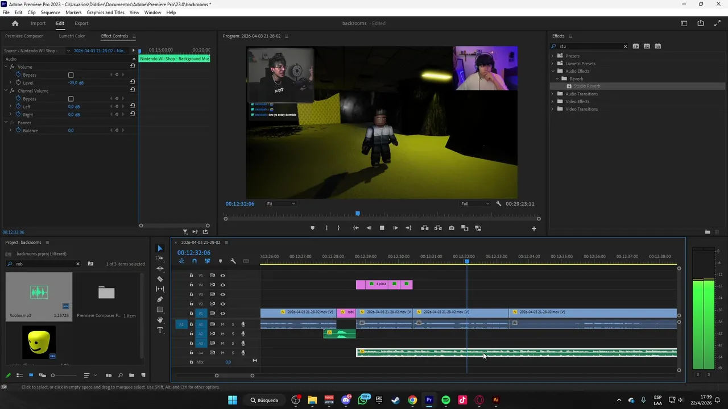
Task: Enable voice-over record on track A4
Action: pos(243,353)
